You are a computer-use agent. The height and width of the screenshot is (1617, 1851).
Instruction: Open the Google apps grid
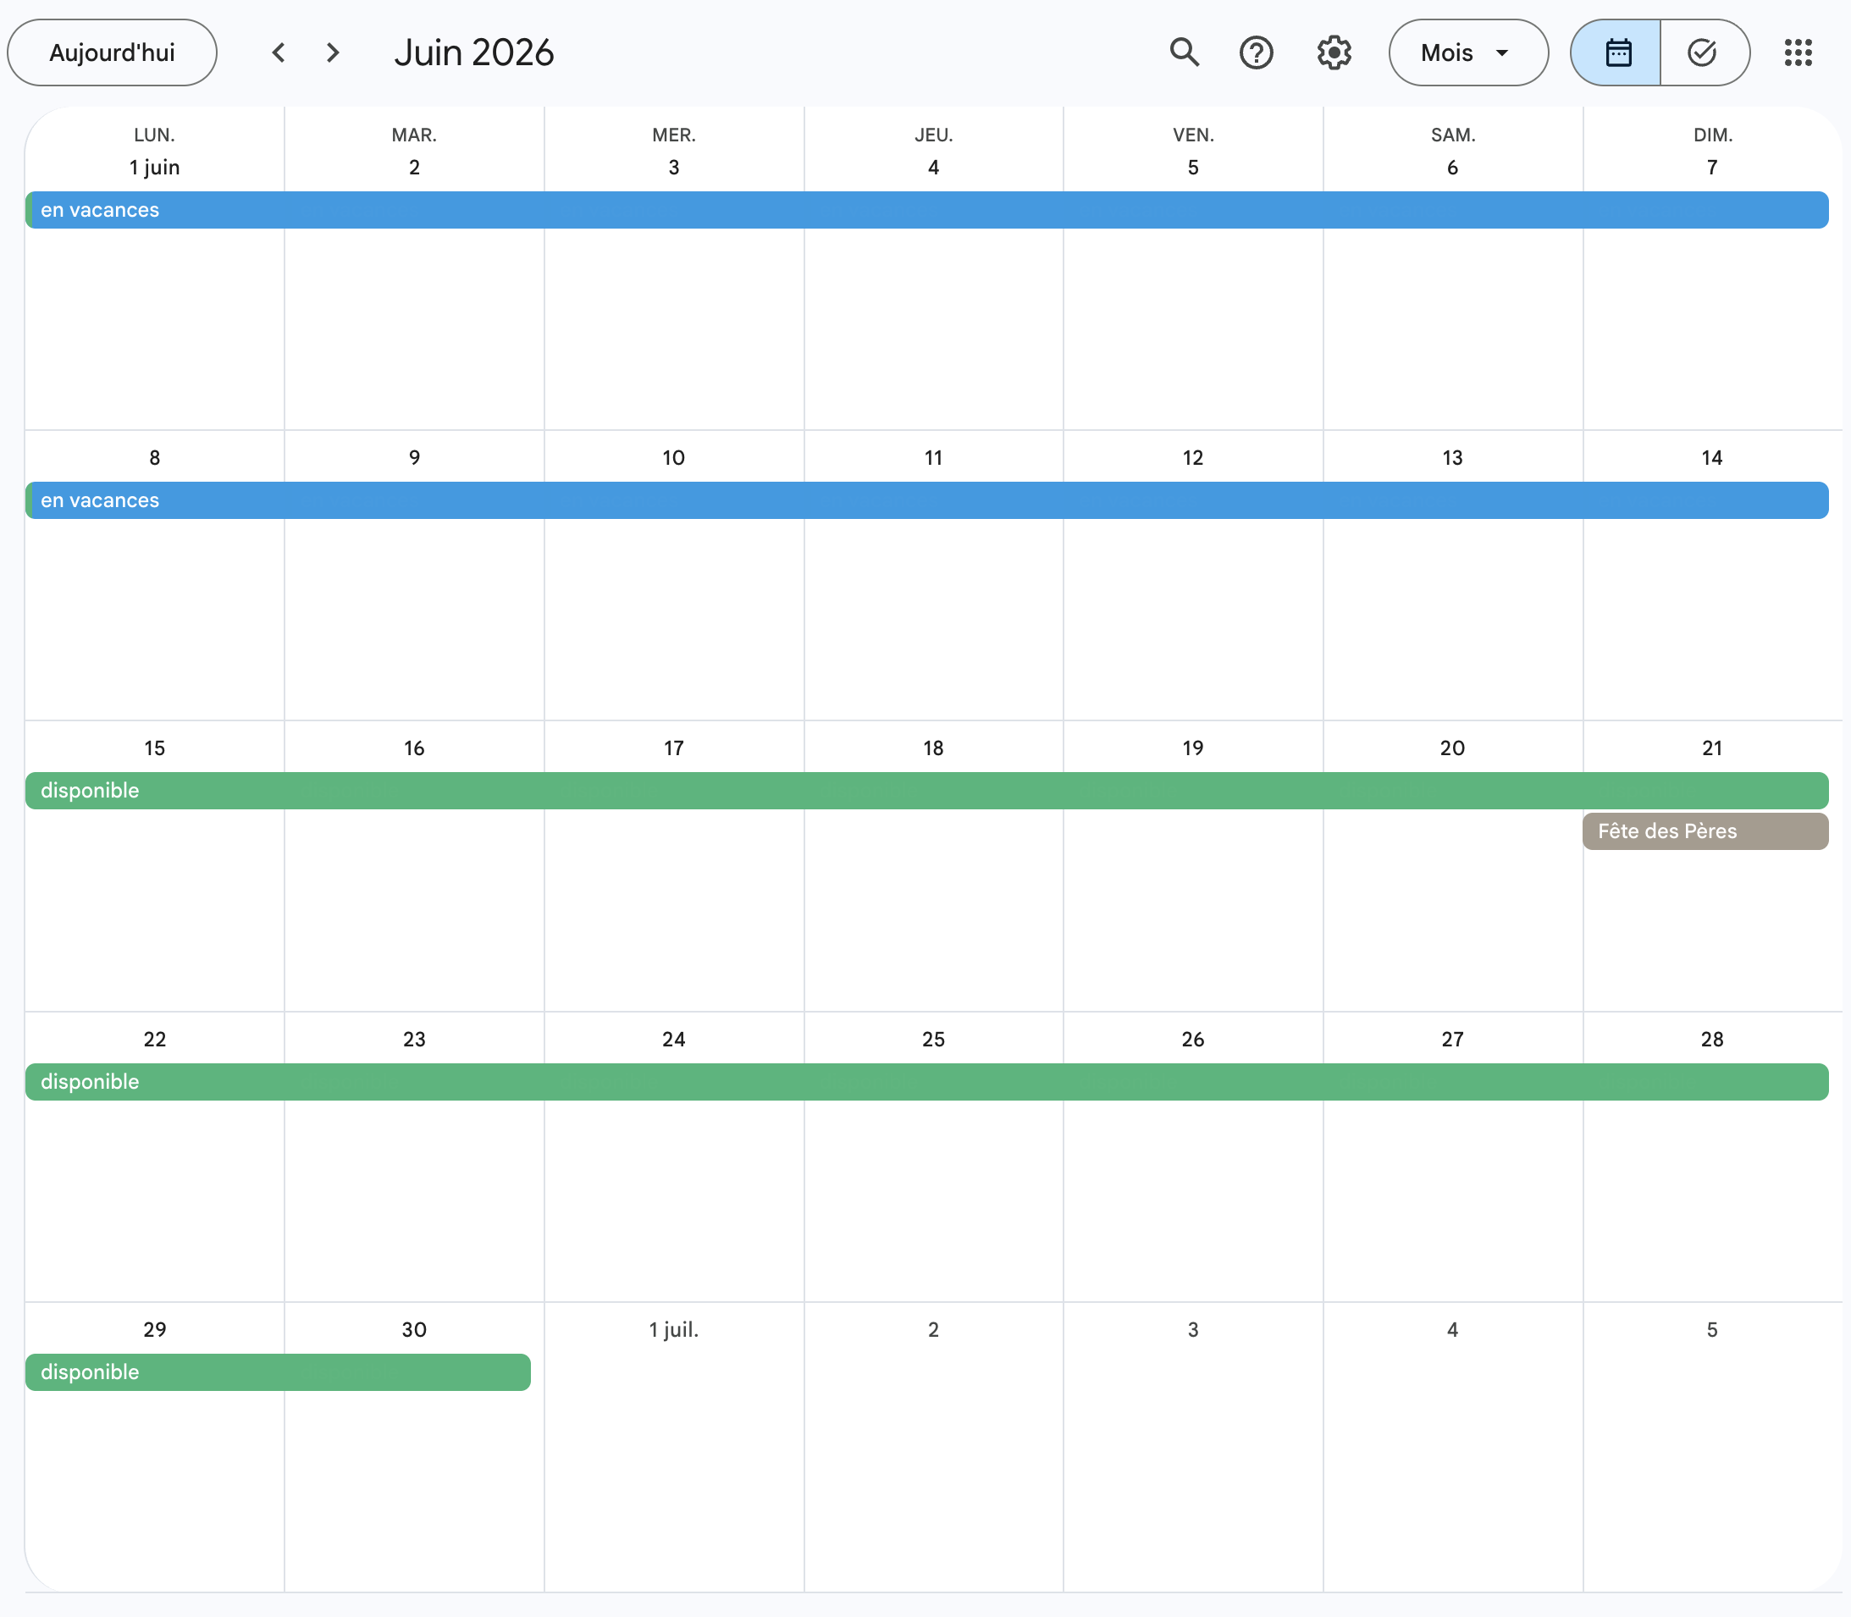tap(1798, 52)
